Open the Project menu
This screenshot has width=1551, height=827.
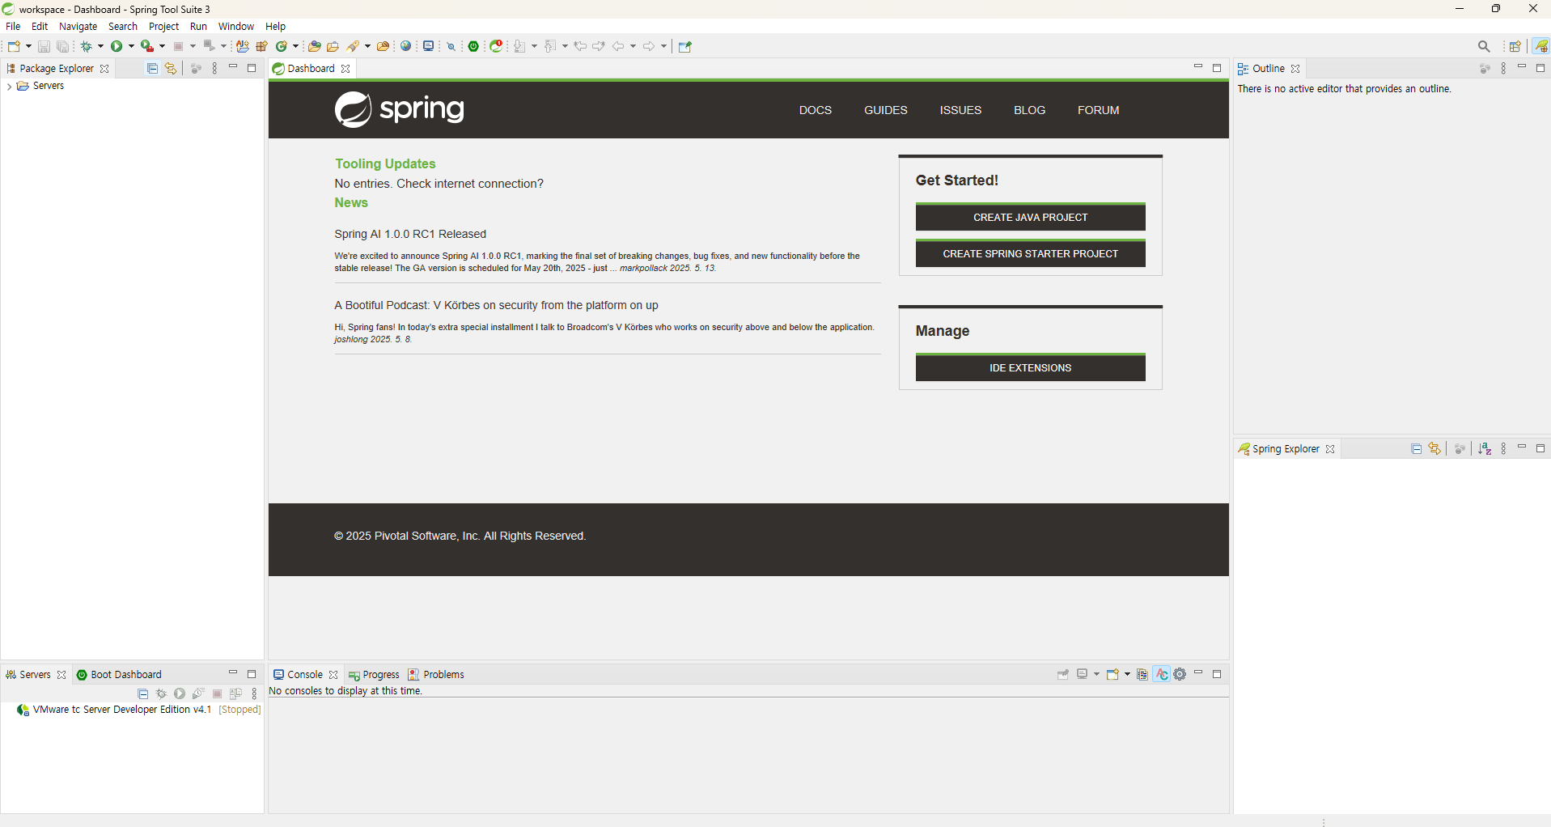click(x=163, y=27)
